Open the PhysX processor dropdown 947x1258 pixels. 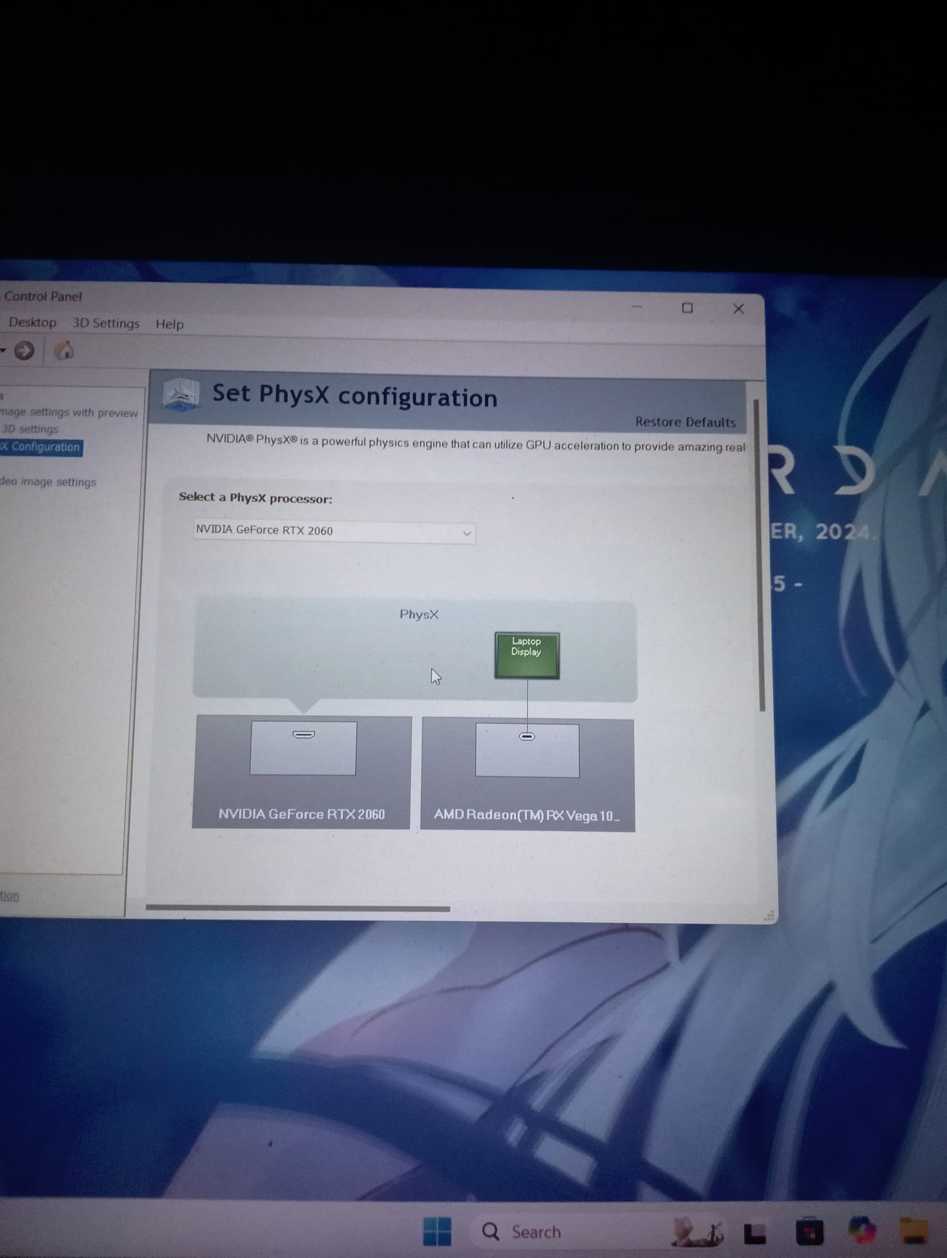click(x=335, y=531)
